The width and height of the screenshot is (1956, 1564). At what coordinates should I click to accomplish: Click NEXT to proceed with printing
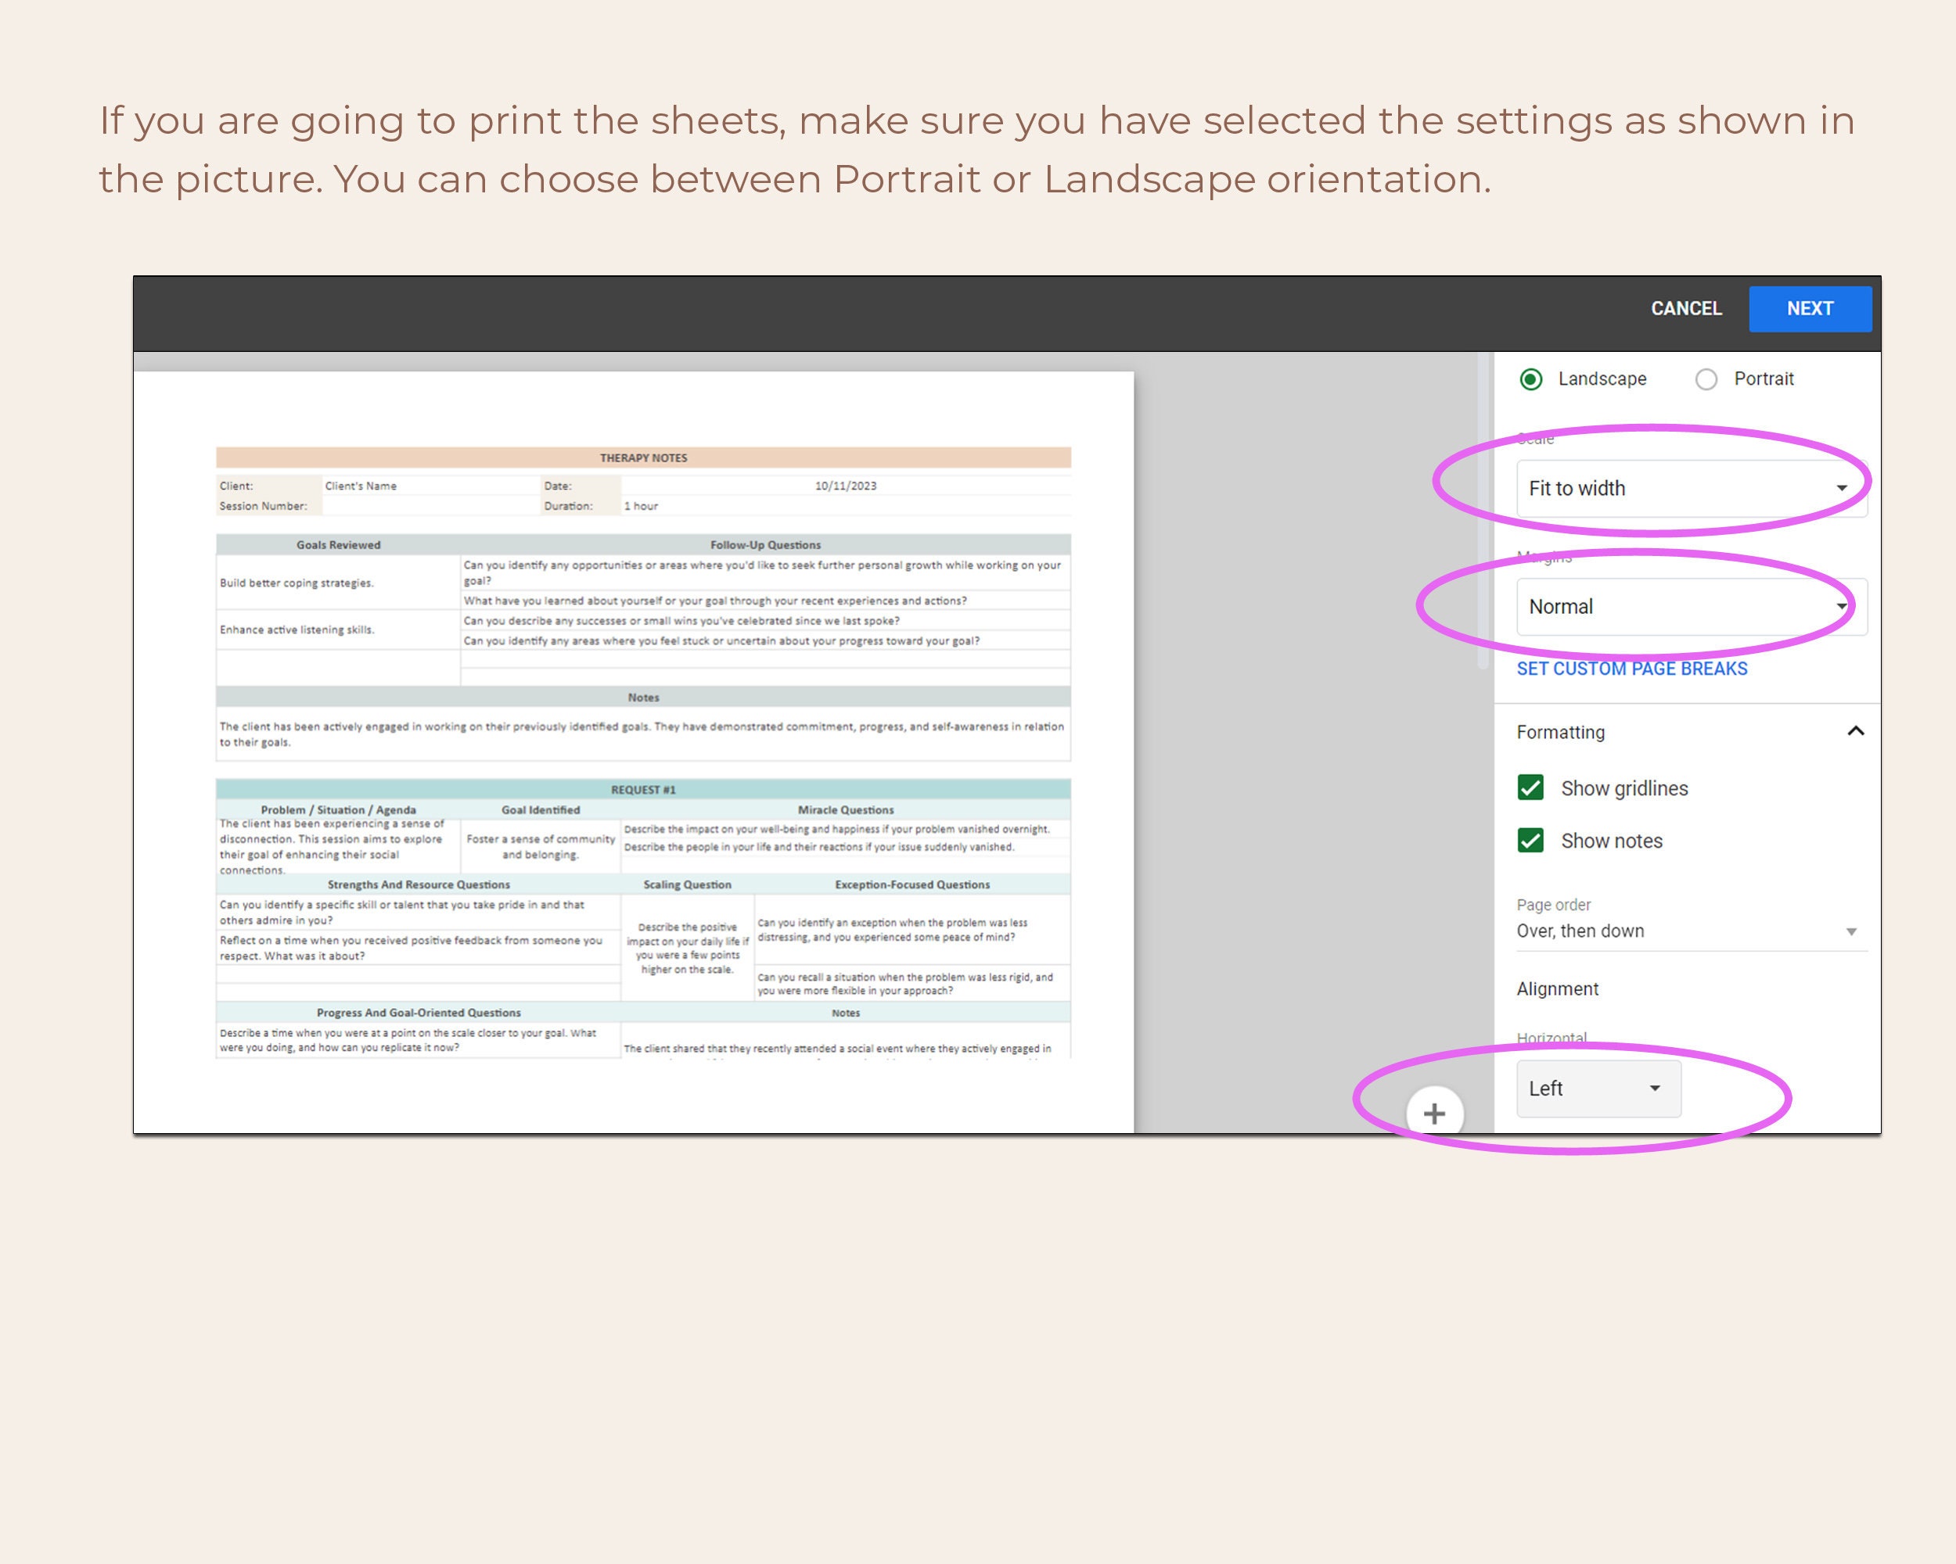coord(1810,308)
